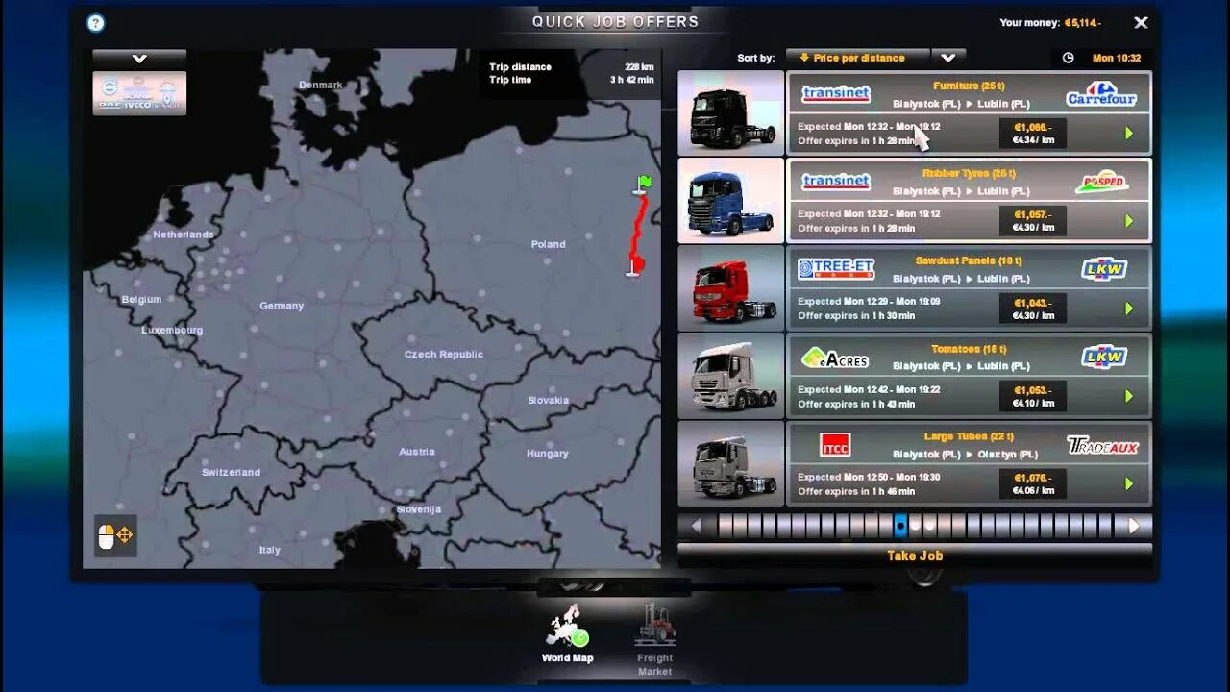The image size is (1230, 692).
Task: Open the World Map tab
Action: pyautogui.click(x=567, y=634)
